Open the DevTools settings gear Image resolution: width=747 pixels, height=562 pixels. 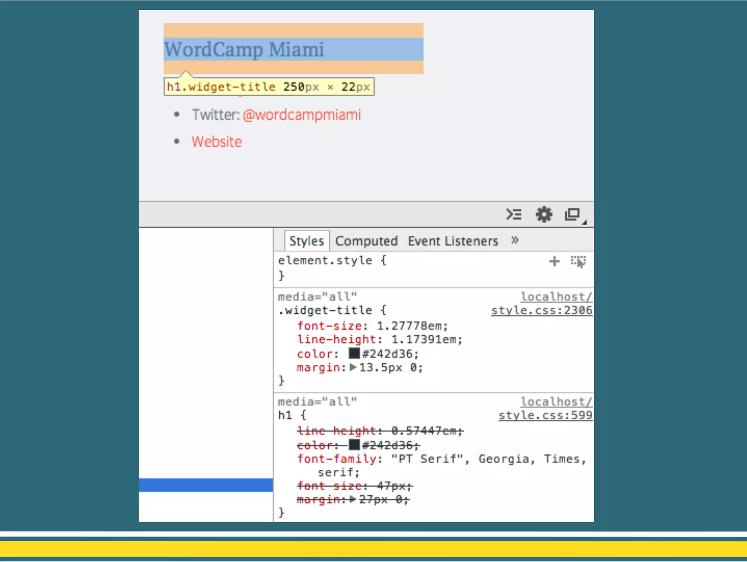(x=544, y=214)
